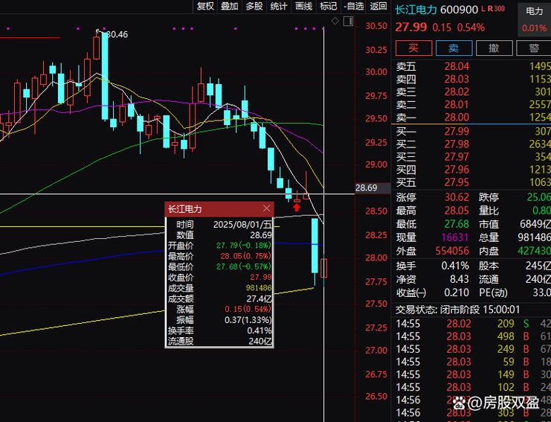Open the 标记 marker menu

pyautogui.click(x=328, y=6)
